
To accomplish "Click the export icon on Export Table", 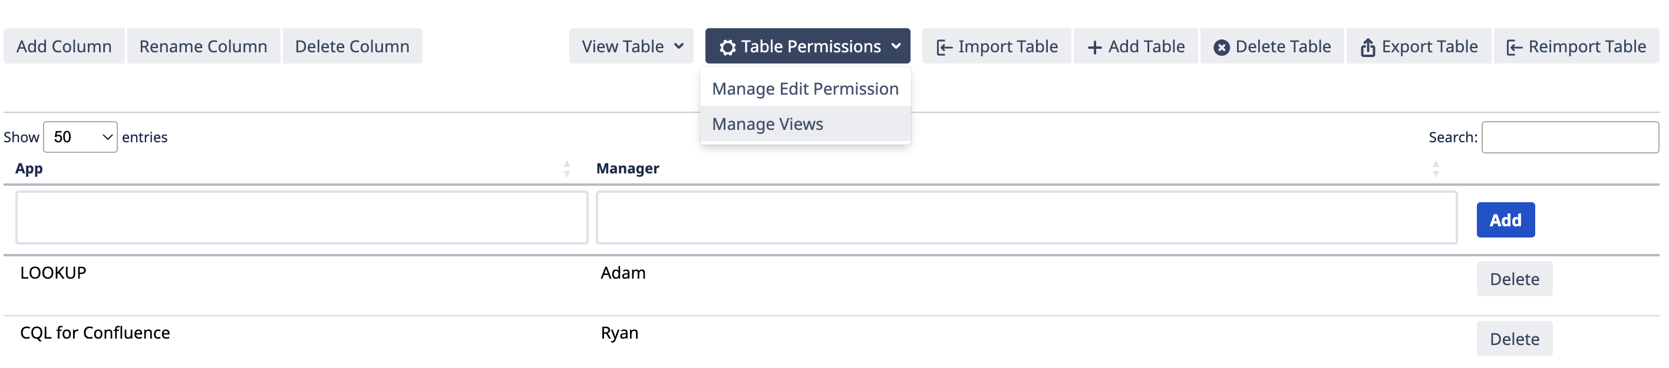I will click(x=1368, y=46).
